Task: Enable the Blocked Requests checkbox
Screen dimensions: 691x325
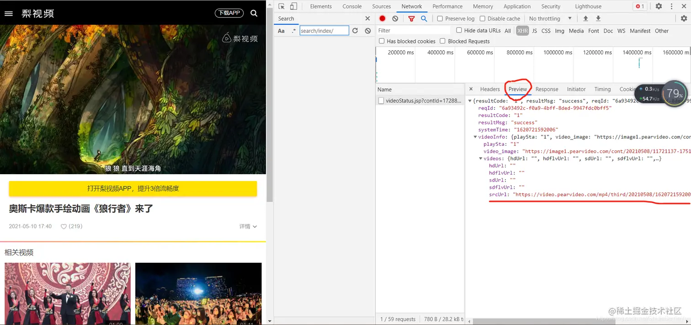Action: pyautogui.click(x=442, y=41)
